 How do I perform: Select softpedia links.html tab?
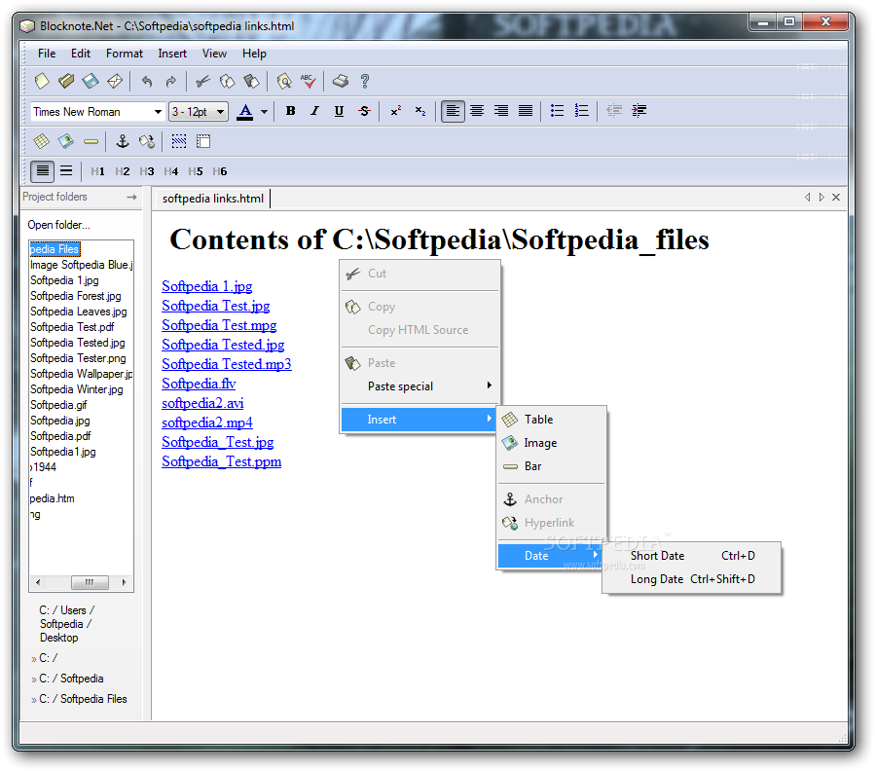[212, 199]
